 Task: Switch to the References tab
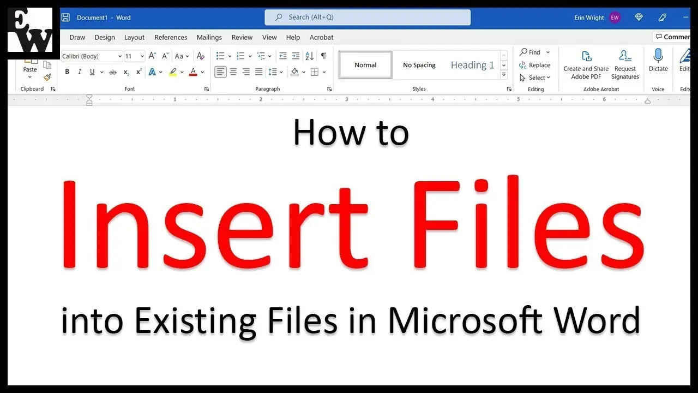(171, 37)
